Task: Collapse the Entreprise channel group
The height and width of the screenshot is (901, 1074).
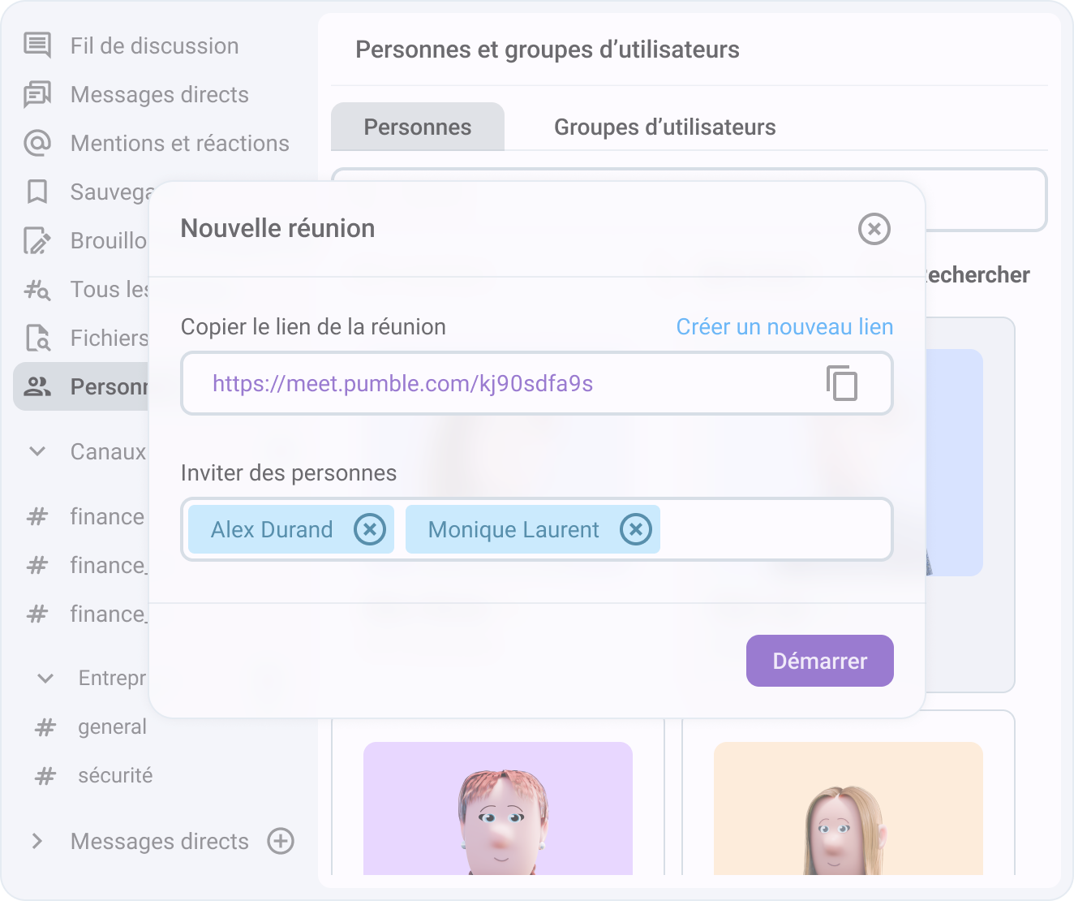Action: 45,678
